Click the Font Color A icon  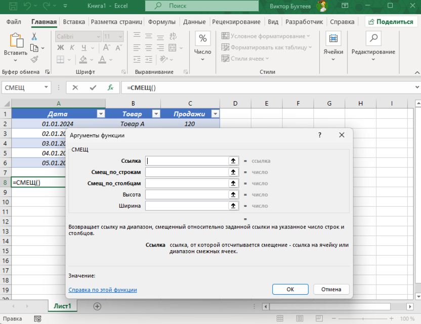(x=102, y=59)
